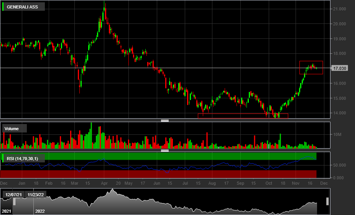
Task: Select the 11/23/22 end date box
Action: point(36,194)
